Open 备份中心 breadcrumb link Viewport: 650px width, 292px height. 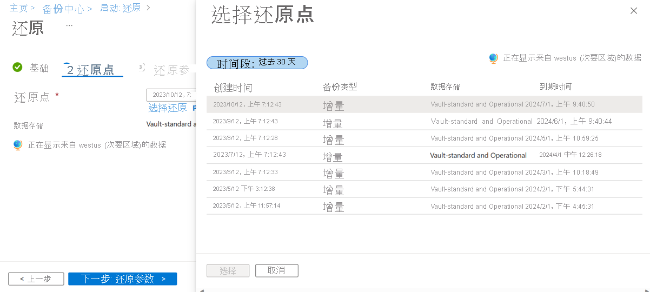pyautogui.click(x=63, y=9)
